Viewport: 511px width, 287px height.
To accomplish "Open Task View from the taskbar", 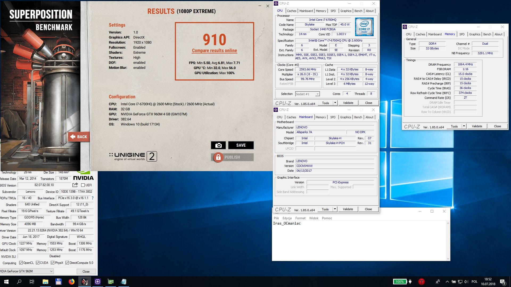I will (x=32, y=282).
